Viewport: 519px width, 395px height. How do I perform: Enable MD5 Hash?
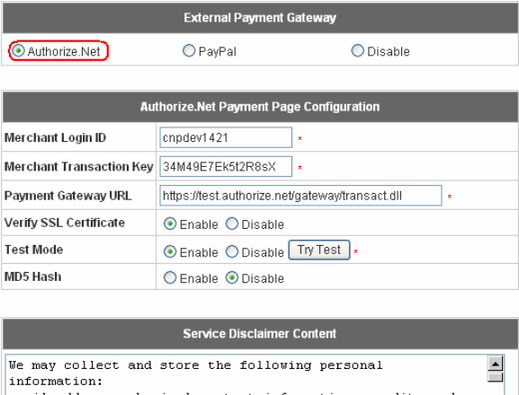(170, 277)
